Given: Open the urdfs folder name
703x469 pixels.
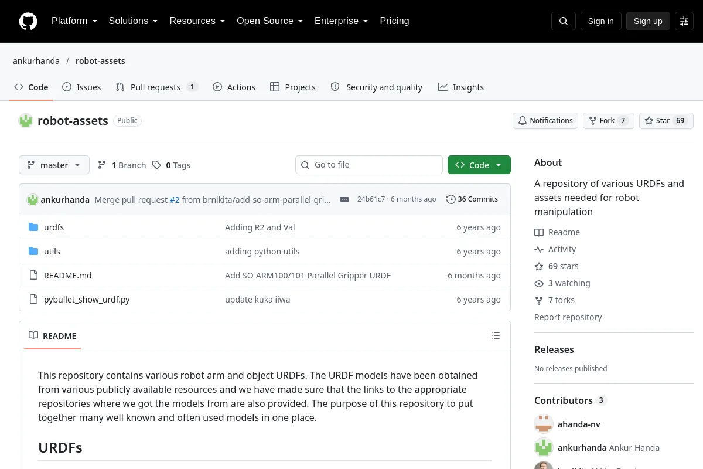Looking at the screenshot, I should click(54, 227).
